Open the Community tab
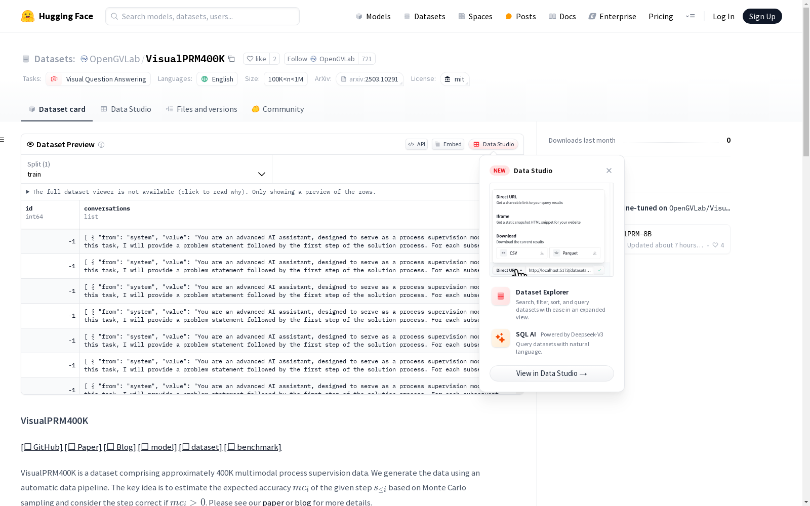This screenshot has width=810, height=506. [x=278, y=109]
